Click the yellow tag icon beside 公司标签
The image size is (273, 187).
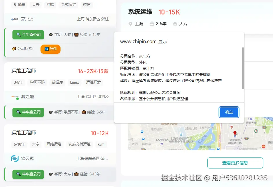point(14,49)
